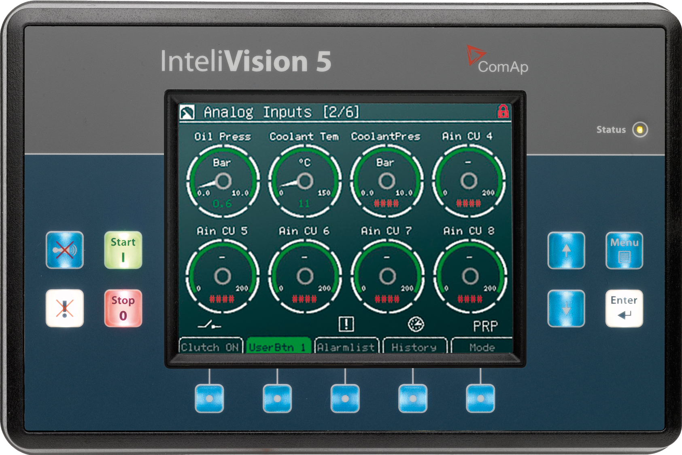Image resolution: width=682 pixels, height=455 pixels.
Task: Push the physical key under UserBtn 1
Action: coord(277,398)
